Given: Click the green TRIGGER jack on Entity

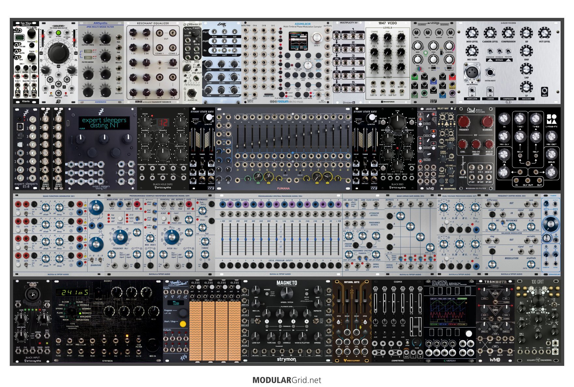Looking at the screenshot, I should coord(415,75).
